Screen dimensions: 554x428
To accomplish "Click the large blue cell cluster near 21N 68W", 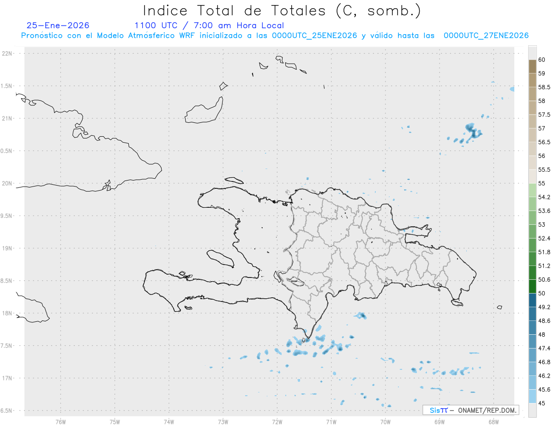I will pos(473,131).
